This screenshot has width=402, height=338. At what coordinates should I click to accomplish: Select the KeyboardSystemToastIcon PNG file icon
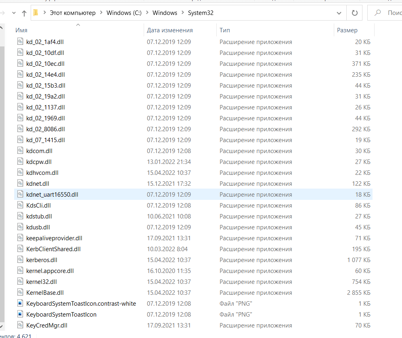tap(20, 314)
